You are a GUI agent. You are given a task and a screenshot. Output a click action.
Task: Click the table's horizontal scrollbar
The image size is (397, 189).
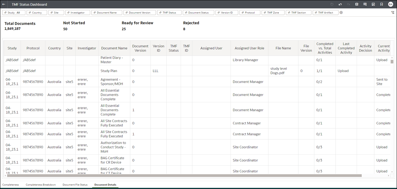[184, 175]
